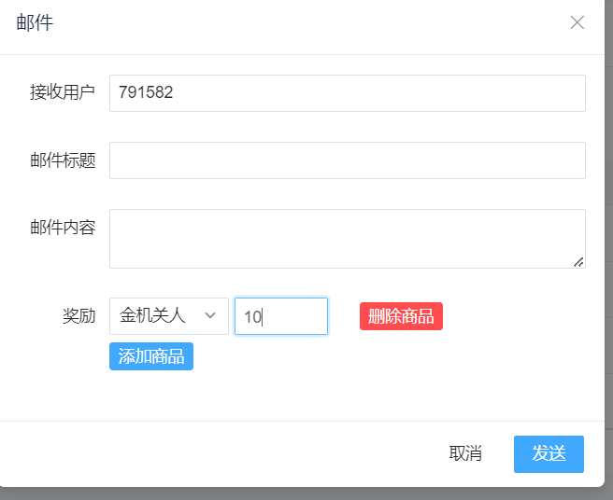Click the 接收用户 label
The height and width of the screenshot is (500, 613).
pos(63,93)
